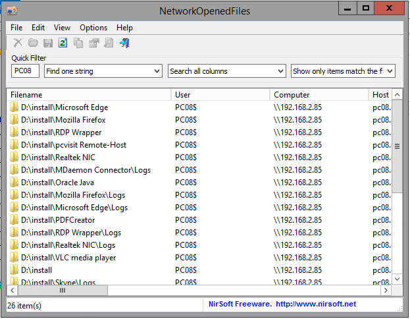Image resolution: width=410 pixels, height=319 pixels.
Task: Expand the 'Show only items match' dropdown
Action: tap(390, 71)
